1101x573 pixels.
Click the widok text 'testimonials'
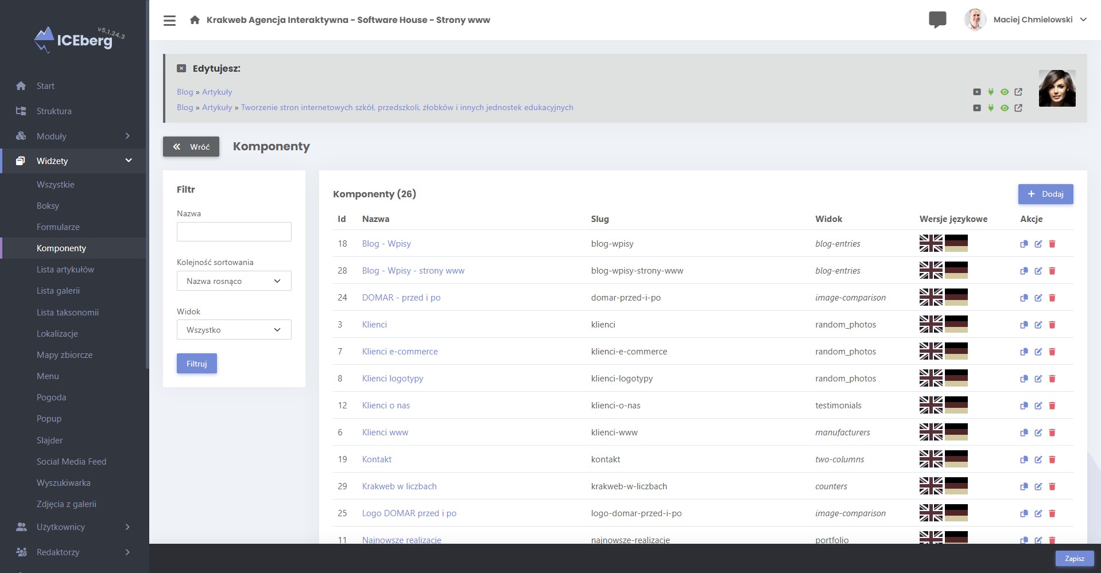(x=838, y=406)
